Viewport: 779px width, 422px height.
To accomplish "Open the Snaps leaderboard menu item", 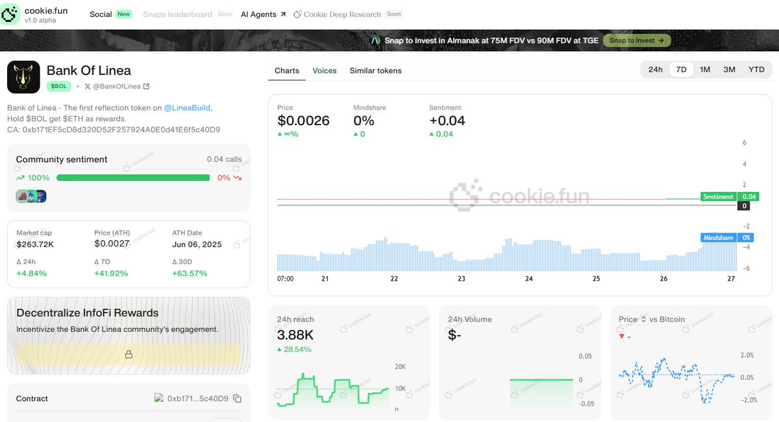I will (x=177, y=14).
